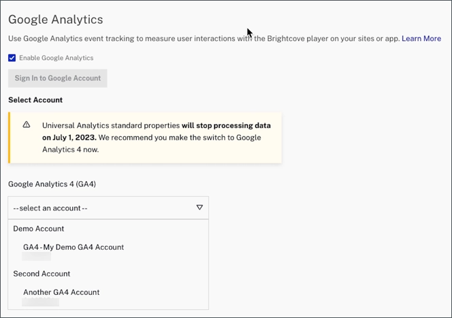The image size is (452, 318).
Task: Click the Select Account heading
Action: 35,100
